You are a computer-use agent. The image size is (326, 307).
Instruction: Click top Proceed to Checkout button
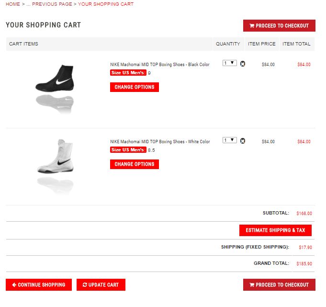click(279, 26)
